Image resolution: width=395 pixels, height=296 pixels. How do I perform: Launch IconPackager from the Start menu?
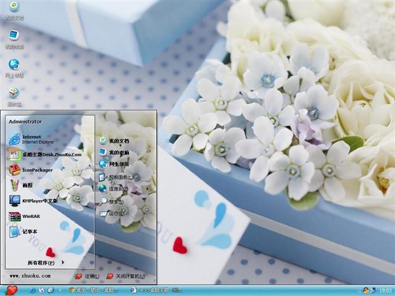coord(31,170)
